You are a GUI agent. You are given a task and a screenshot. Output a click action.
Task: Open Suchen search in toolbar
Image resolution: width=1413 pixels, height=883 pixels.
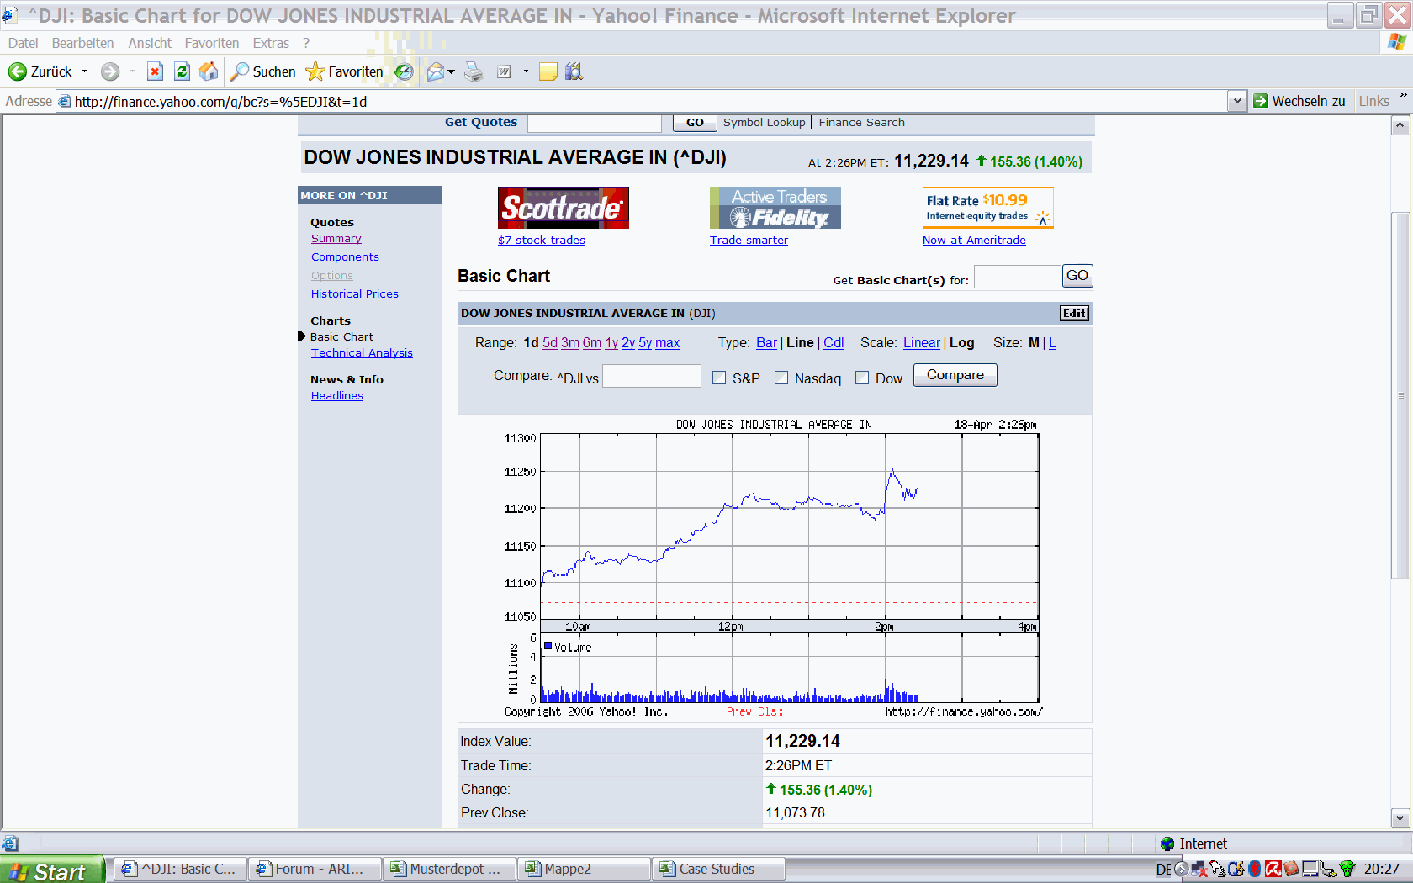coord(263,71)
